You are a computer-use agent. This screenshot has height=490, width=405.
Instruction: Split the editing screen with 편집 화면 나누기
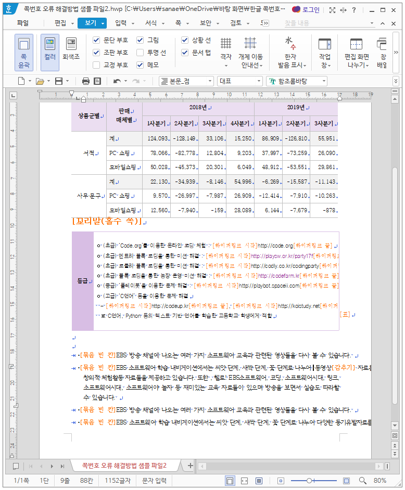(357, 52)
